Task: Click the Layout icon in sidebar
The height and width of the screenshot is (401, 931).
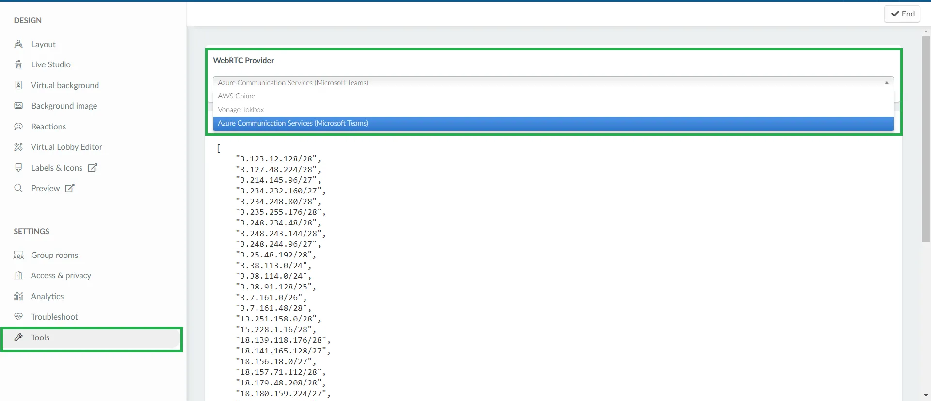Action: [x=18, y=44]
